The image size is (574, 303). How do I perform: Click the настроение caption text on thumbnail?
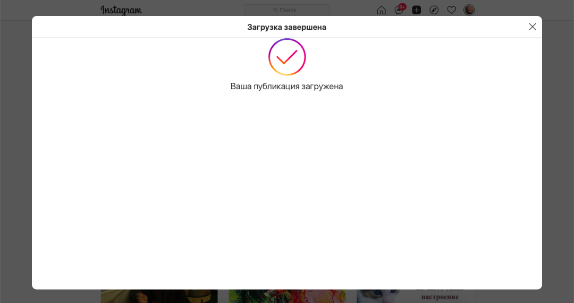tap(440, 297)
